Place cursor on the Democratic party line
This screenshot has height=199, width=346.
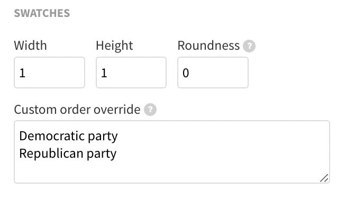pos(68,136)
